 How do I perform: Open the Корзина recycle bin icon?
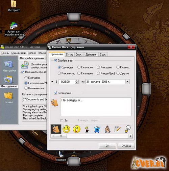(61, 156)
